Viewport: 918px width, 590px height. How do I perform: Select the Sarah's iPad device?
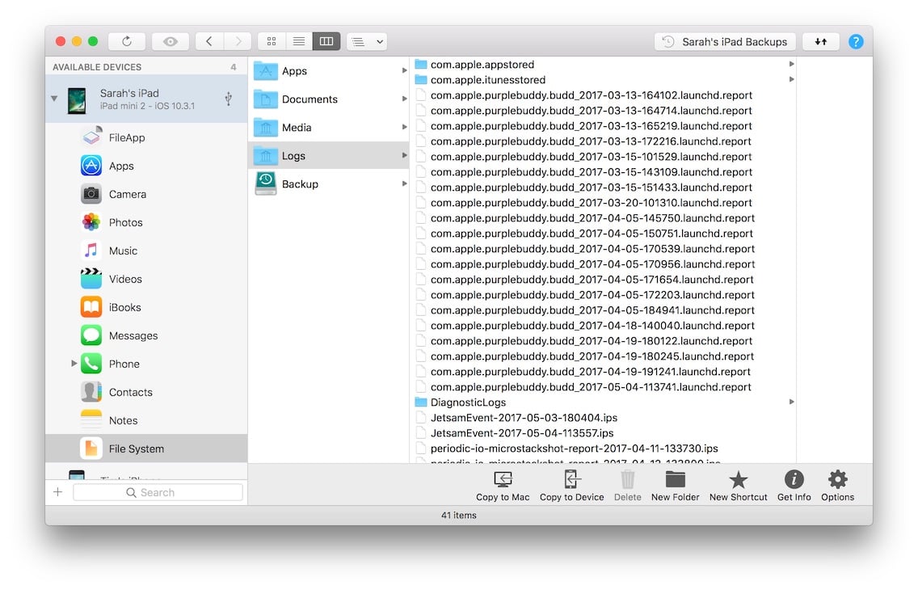coord(146,99)
